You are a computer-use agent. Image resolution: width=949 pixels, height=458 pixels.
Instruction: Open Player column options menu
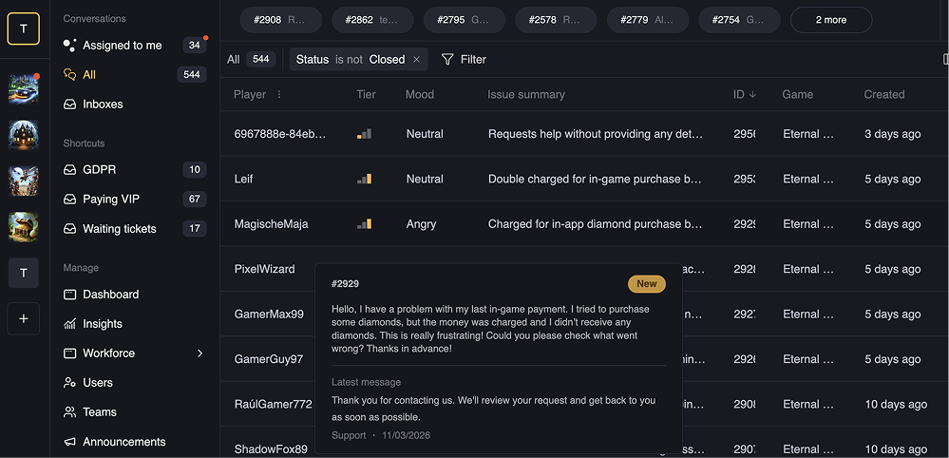(x=279, y=94)
